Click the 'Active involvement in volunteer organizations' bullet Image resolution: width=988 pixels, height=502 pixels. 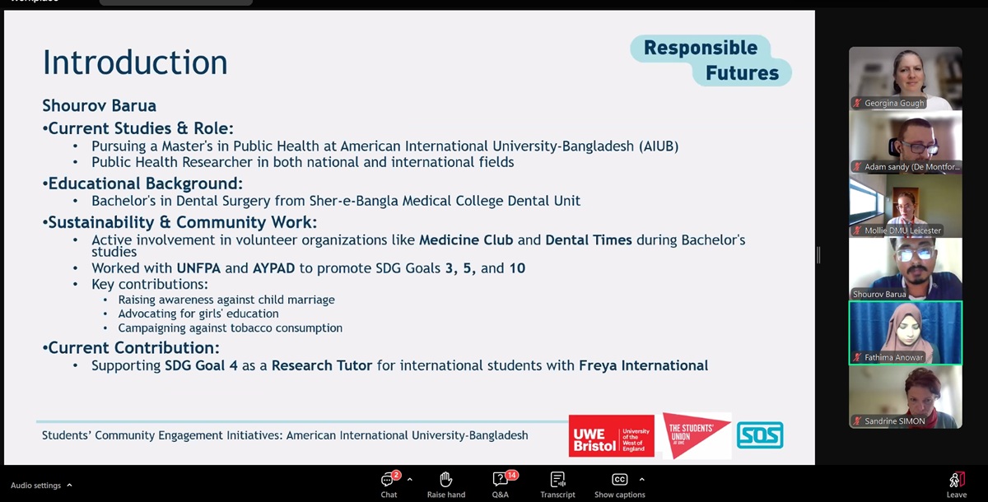click(418, 245)
